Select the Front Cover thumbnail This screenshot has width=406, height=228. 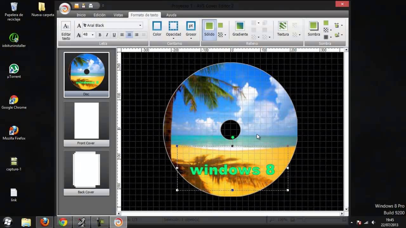87,124
